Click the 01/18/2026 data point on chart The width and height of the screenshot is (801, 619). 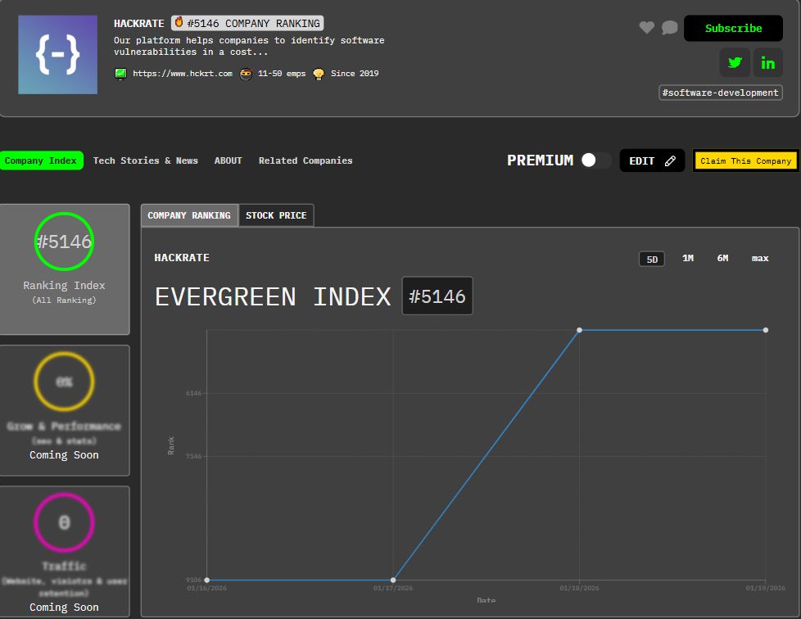[x=579, y=330]
